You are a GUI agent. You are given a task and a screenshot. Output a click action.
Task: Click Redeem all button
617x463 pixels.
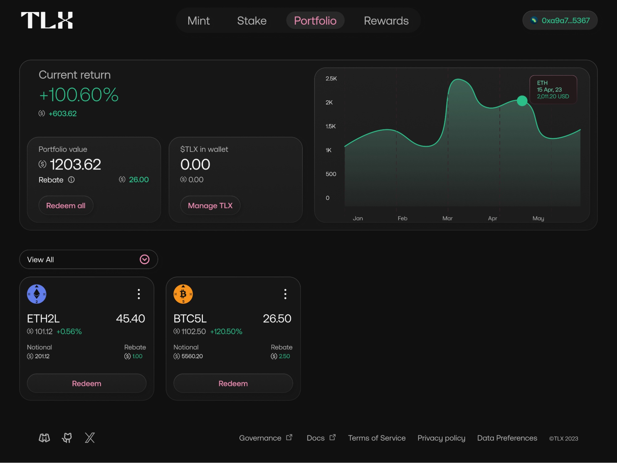66,206
